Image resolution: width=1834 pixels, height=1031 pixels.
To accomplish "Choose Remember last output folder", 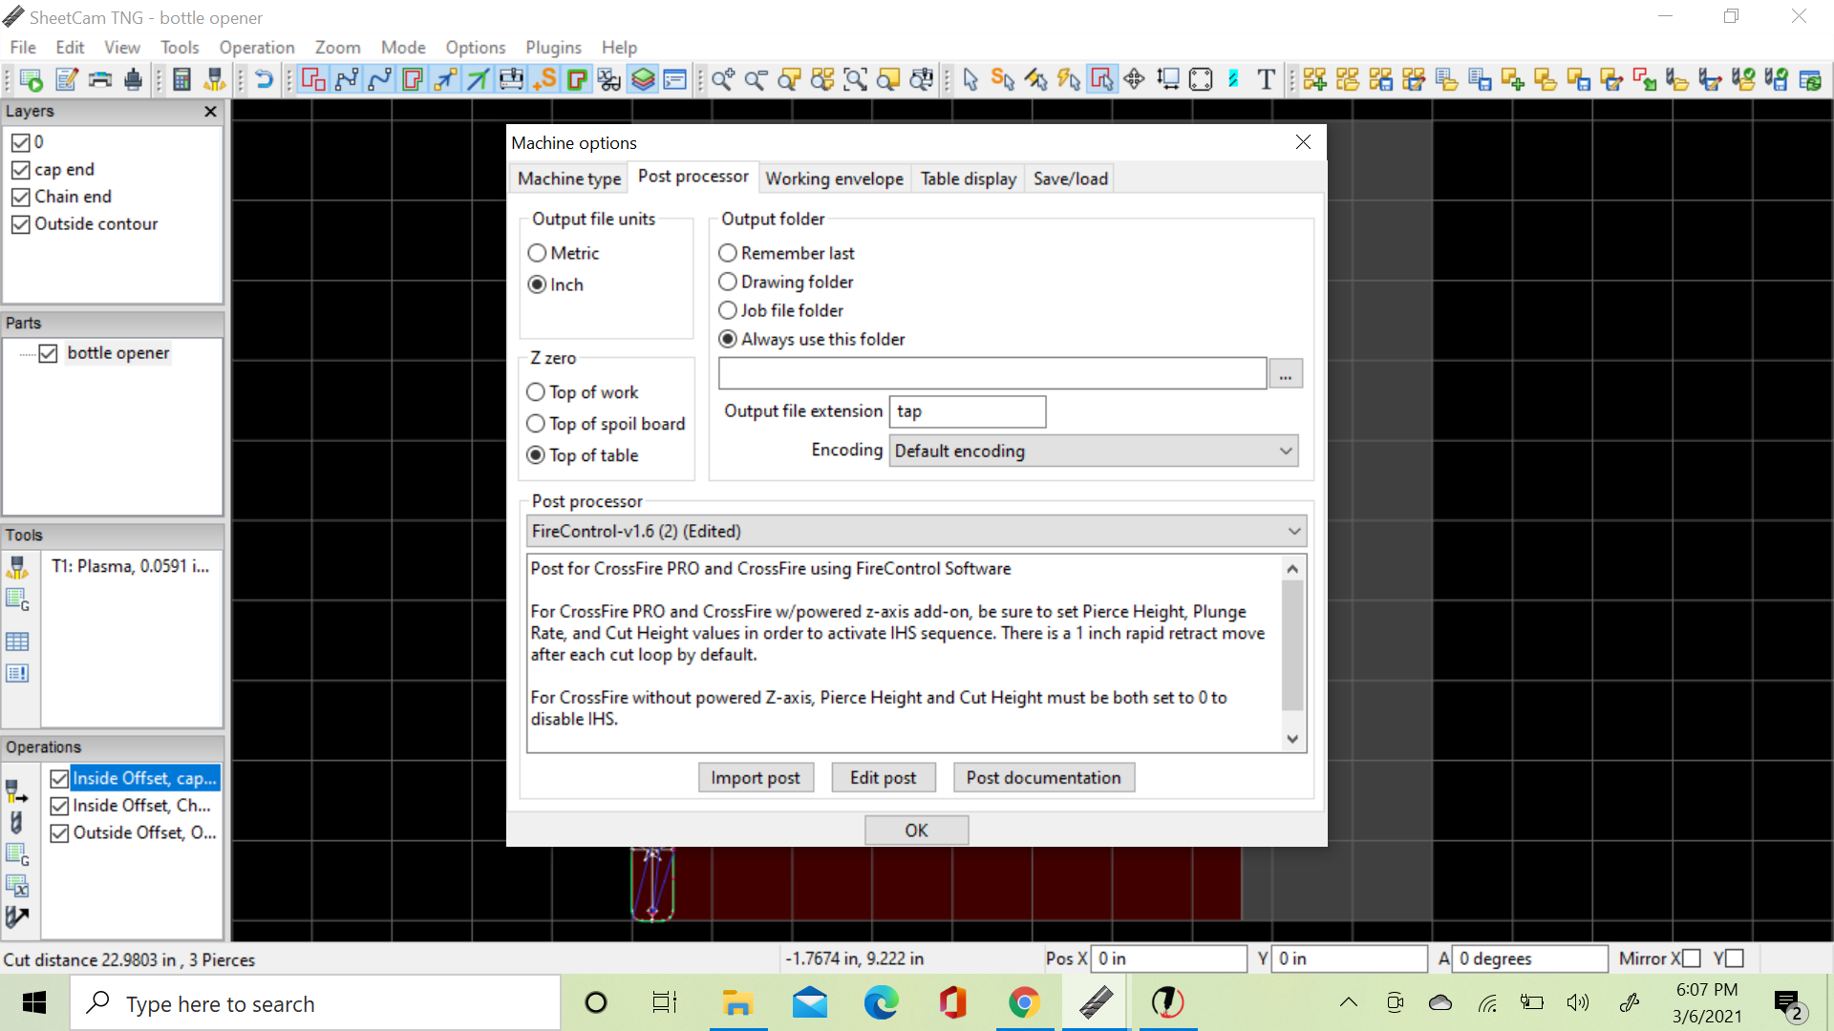I will tap(786, 253).
